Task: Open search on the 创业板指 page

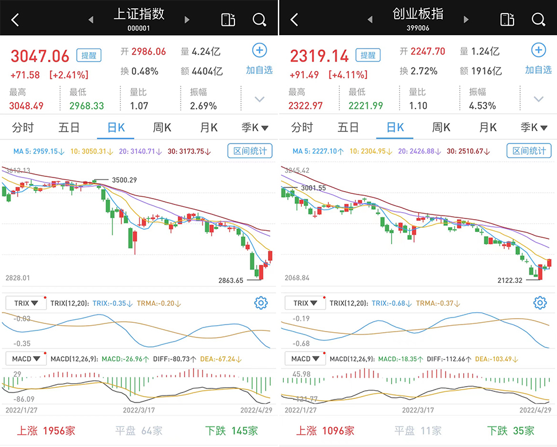Action: (x=538, y=20)
